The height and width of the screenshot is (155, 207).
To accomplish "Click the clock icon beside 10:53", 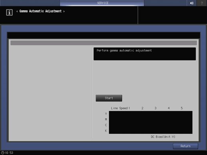I will coord(3,153).
